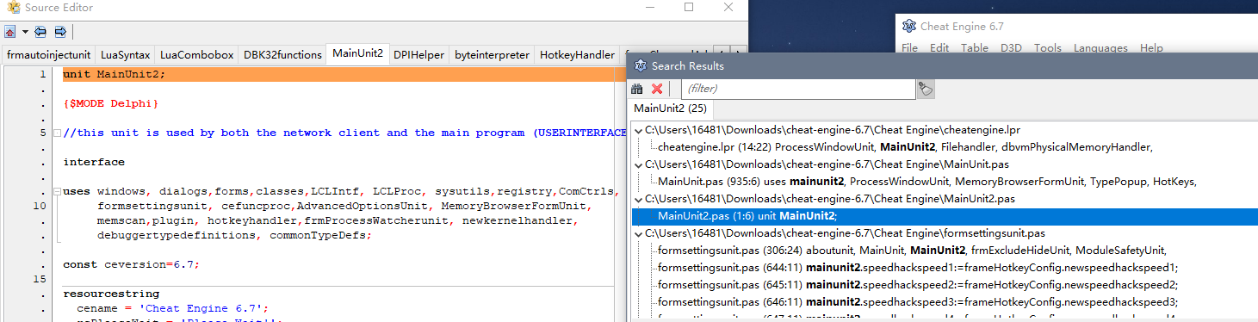This screenshot has width=1258, height=322.
Task: Open the File menu in Cheat Engine
Action: [910, 48]
